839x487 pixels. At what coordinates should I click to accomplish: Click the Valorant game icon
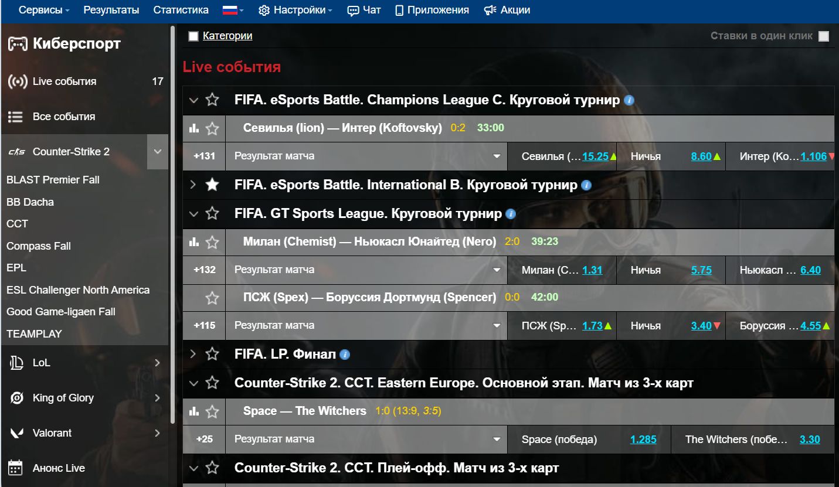[x=16, y=433]
